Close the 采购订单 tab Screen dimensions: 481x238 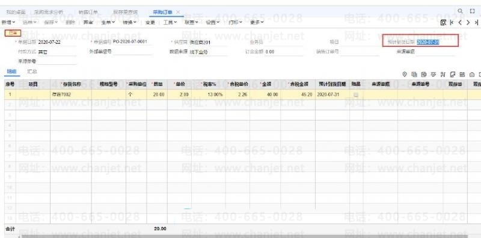click(x=178, y=12)
